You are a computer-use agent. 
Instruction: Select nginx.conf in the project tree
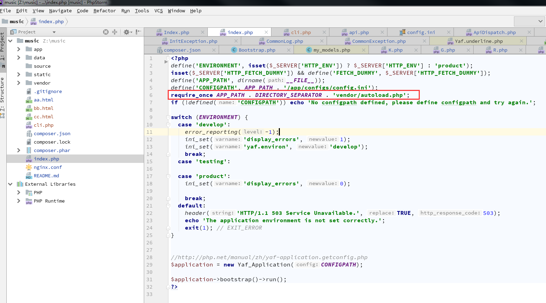point(48,167)
